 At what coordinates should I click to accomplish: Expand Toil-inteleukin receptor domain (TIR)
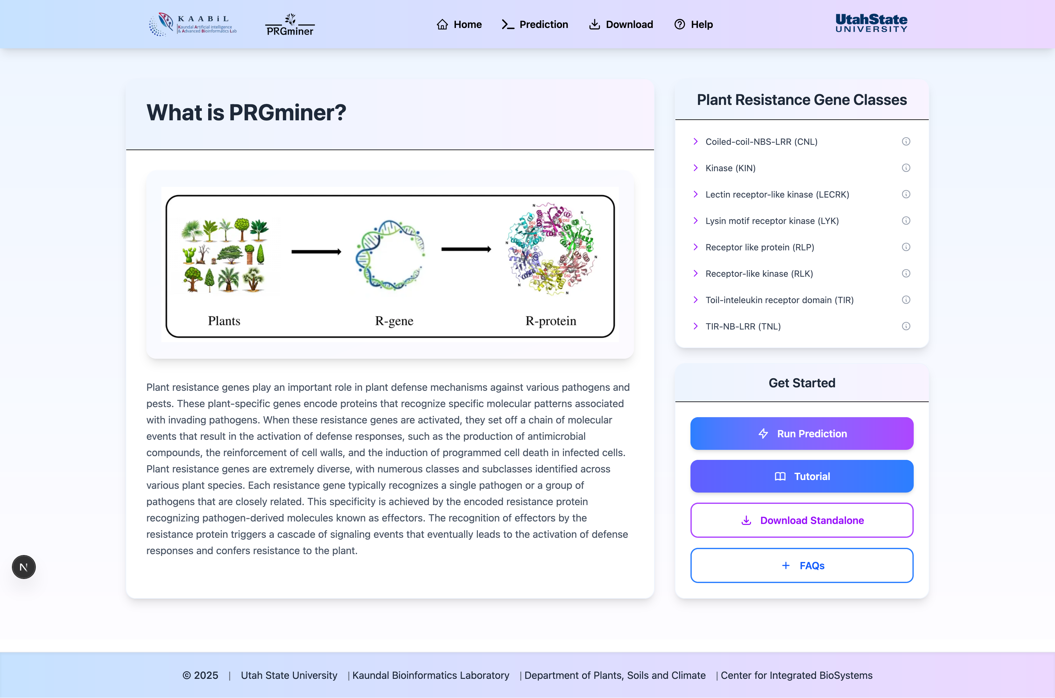click(x=695, y=300)
